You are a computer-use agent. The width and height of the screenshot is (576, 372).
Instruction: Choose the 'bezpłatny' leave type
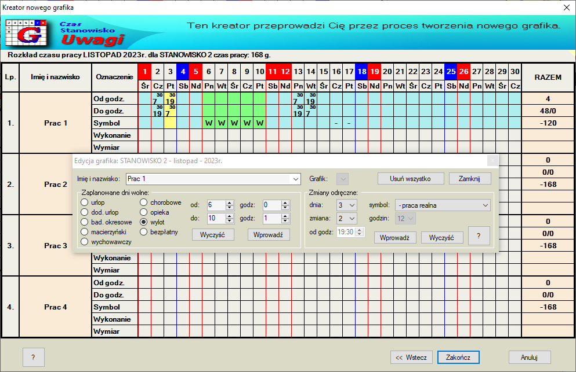(x=144, y=232)
